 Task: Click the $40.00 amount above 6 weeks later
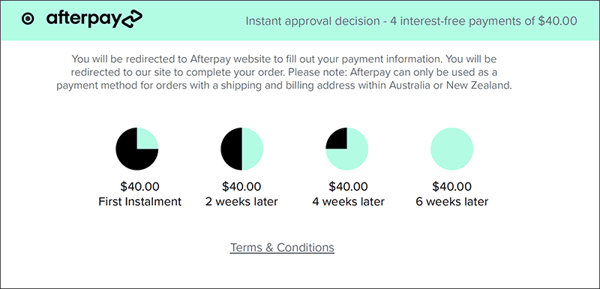pos(452,187)
